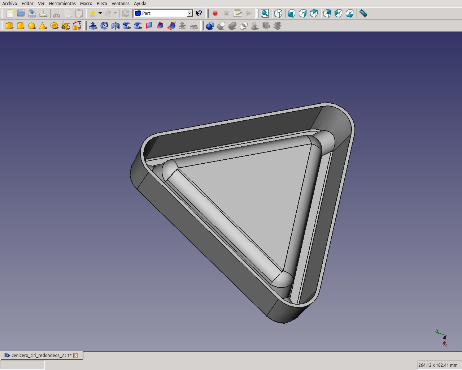462x370 pixels.
Task: Click the boolean operation blue spheres icon
Action: tap(210, 26)
